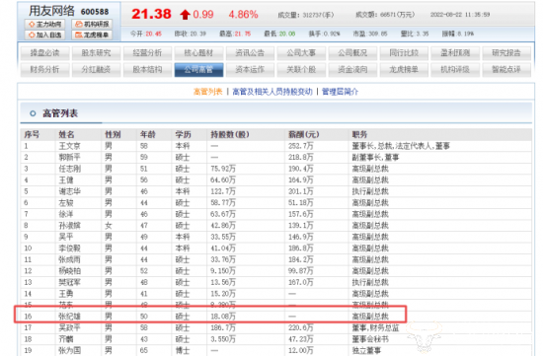543x356 pixels.
Task: Switch to the 操盘必读 tab
Action: pos(45,53)
